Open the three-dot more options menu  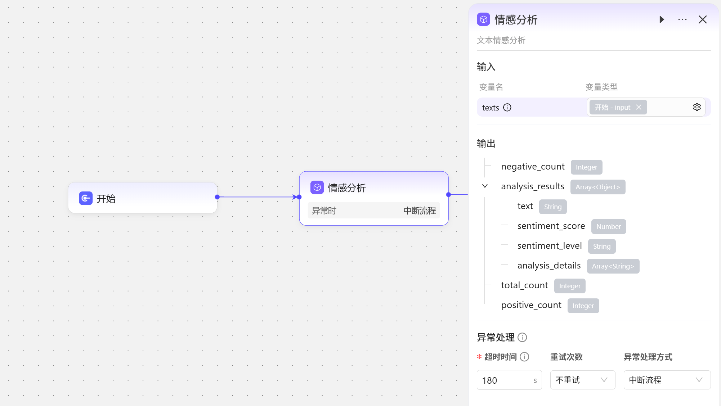click(x=682, y=19)
